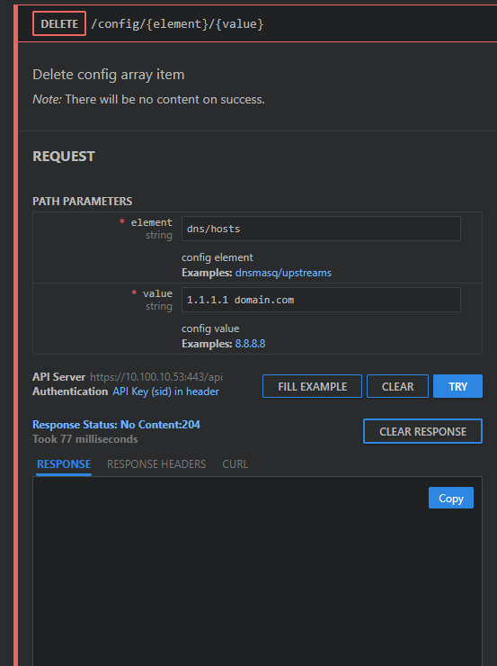Focus the value path parameter field

321,300
